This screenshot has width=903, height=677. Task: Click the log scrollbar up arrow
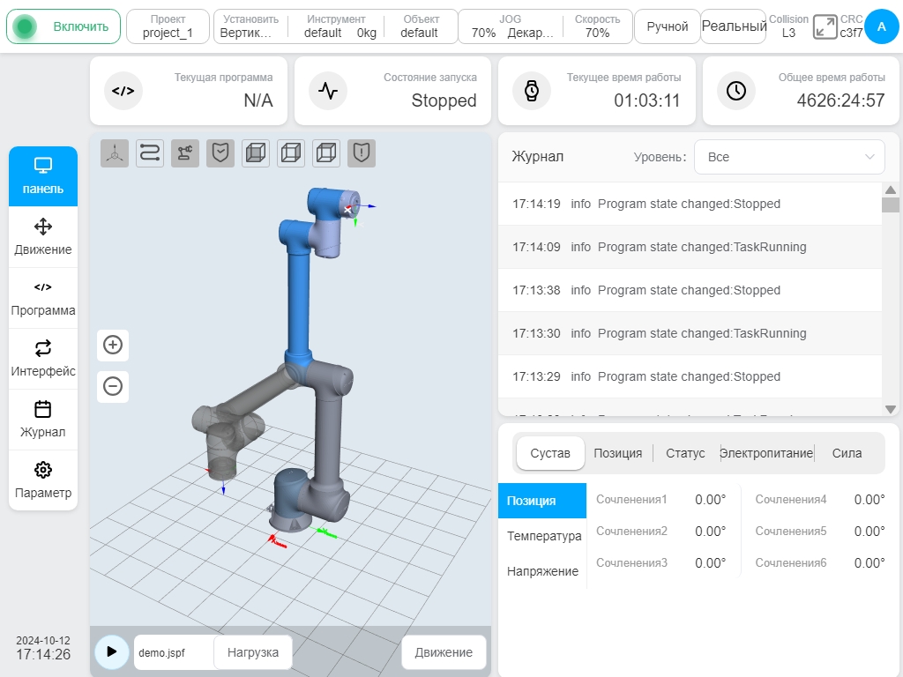(891, 190)
